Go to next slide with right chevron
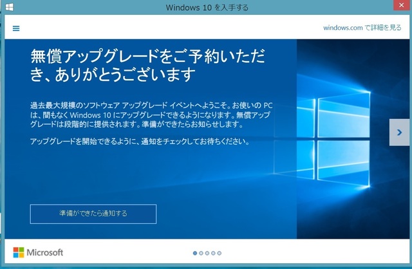The width and height of the screenshot is (412, 269). click(399, 132)
